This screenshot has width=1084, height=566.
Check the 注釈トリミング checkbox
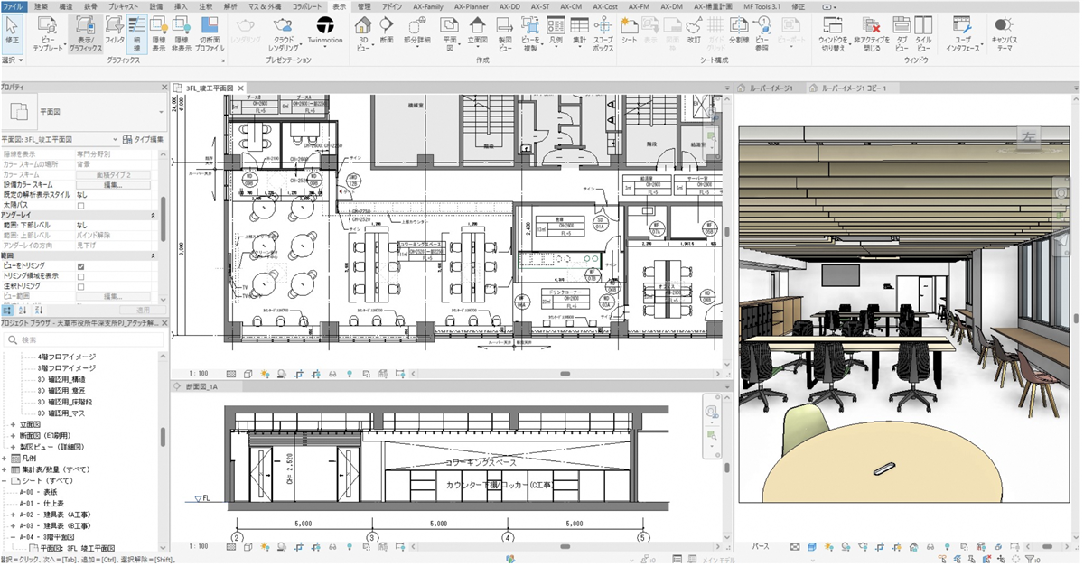[81, 286]
